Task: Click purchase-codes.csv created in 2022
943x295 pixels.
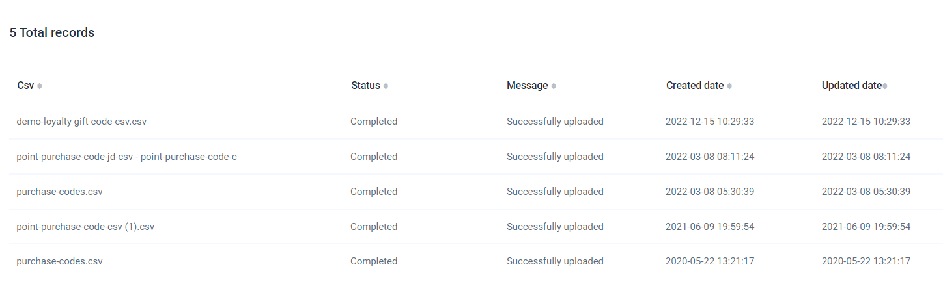Action: click(59, 192)
